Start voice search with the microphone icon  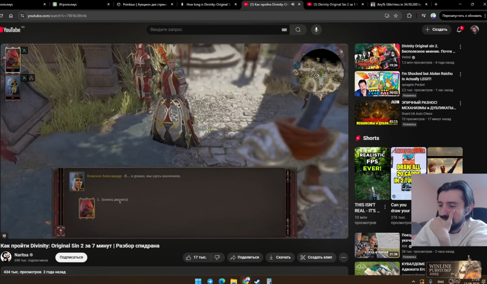pyautogui.click(x=316, y=30)
